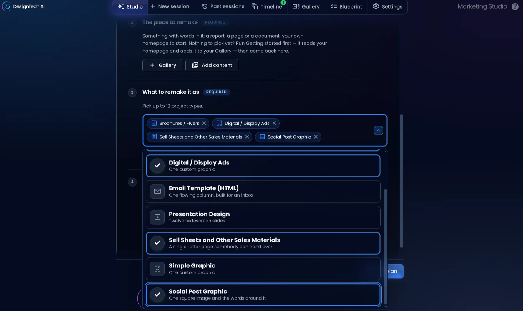Remove the Sell Sheets and Other Sales Materials chip
This screenshot has width=523, height=311.
tap(247, 137)
